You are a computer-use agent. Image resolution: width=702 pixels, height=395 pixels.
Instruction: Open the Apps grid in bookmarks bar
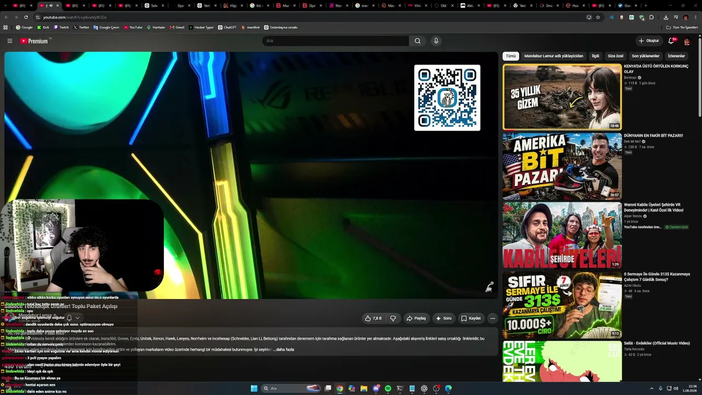click(x=6, y=27)
